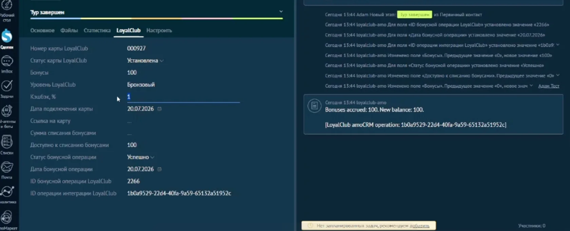Click the Ссылка на карту empty field
This screenshot has height=231, width=570.
(129, 121)
